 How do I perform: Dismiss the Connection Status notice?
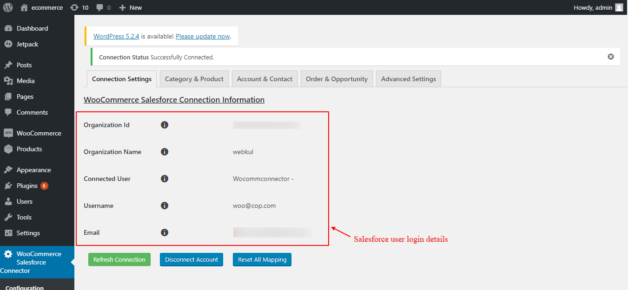point(611,57)
